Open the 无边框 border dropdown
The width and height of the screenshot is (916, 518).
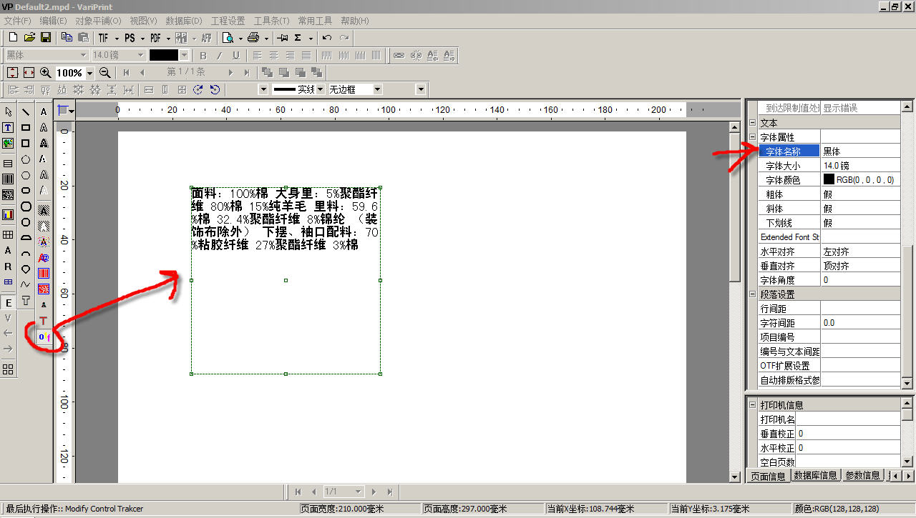(378, 89)
